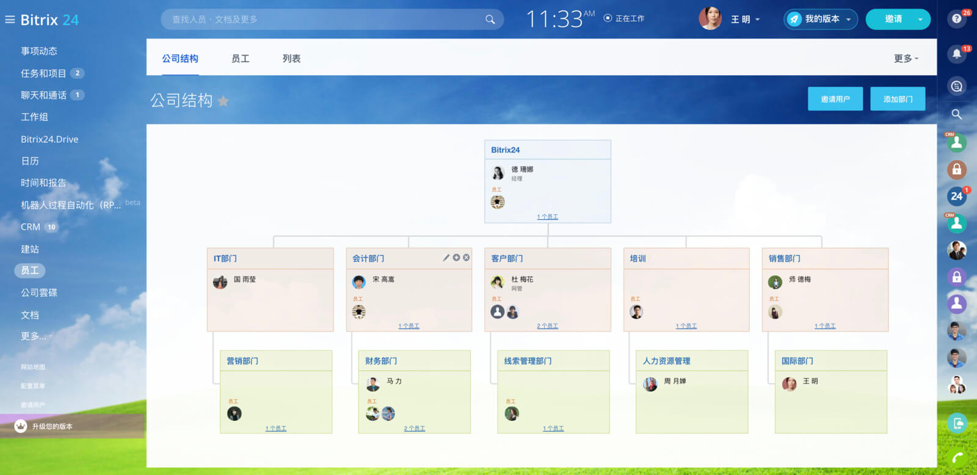The image size is (977, 475).
Task: Open Bitrix24.Drive in the sidebar
Action: tap(49, 139)
